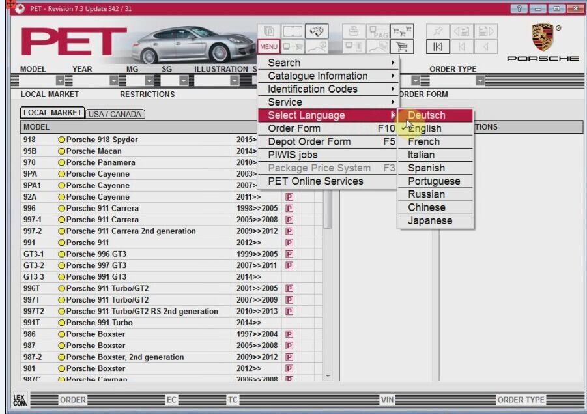The height and width of the screenshot is (414, 587).
Task: Click the previous page document icon
Action: point(462,31)
